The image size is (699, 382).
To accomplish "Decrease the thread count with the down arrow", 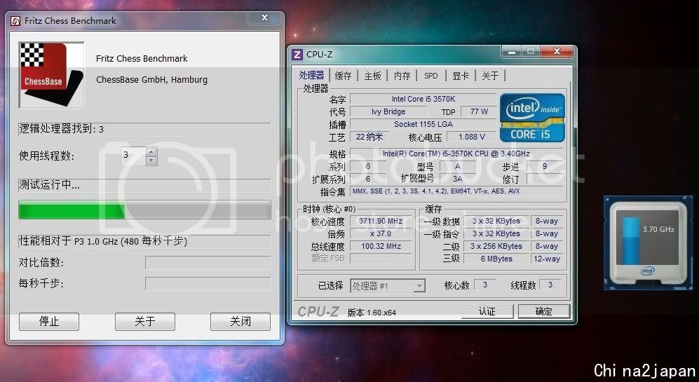I will (x=151, y=161).
